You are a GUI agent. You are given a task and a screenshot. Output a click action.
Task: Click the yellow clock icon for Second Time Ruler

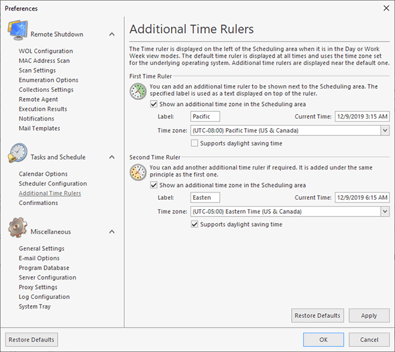pos(138,172)
